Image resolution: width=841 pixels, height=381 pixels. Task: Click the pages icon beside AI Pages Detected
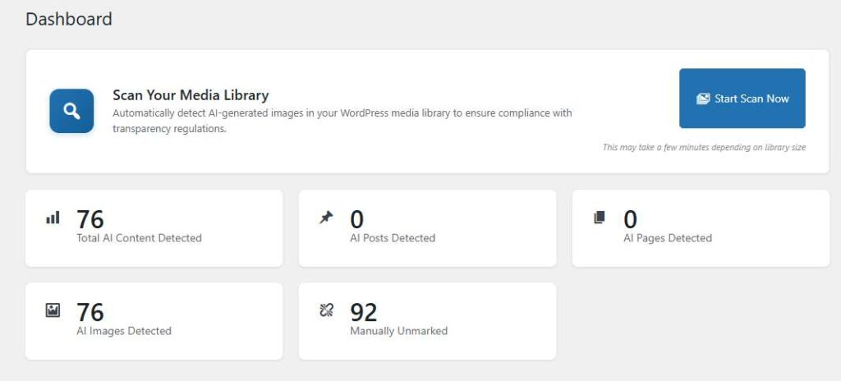600,218
